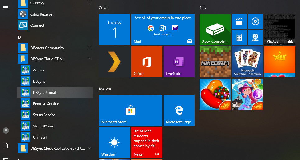Open the Plex yellow chevron tile

[114, 62]
